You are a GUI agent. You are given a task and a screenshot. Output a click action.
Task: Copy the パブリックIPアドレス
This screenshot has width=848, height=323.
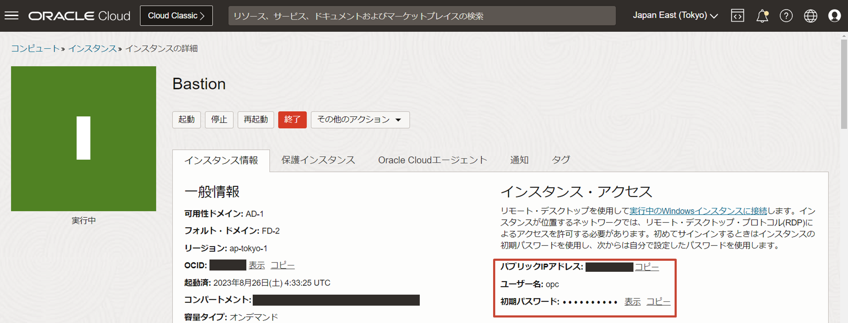[647, 267]
